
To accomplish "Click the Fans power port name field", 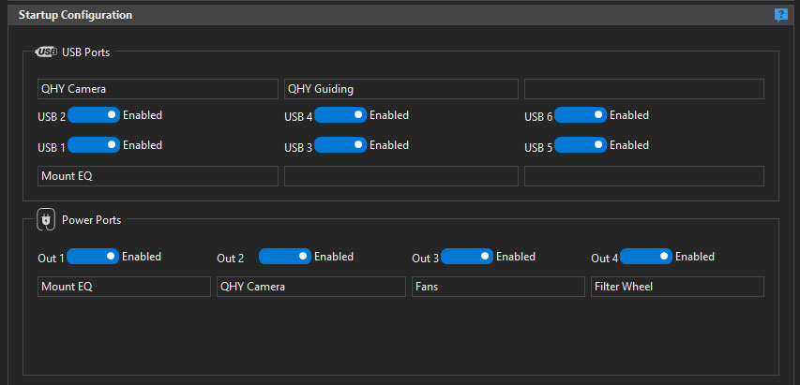I will pyautogui.click(x=497, y=287).
